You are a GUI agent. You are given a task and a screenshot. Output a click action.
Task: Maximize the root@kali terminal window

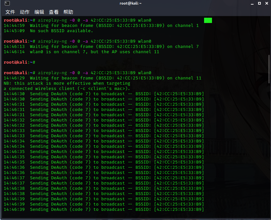click(x=259, y=3)
